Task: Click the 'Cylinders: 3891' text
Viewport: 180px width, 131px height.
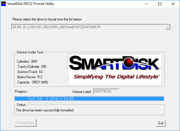Action: (27, 61)
